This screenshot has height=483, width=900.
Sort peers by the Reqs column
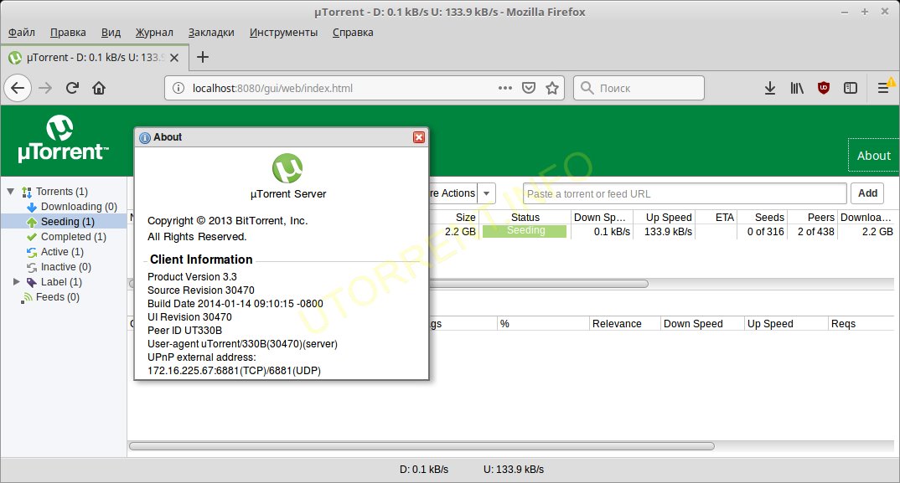point(861,323)
